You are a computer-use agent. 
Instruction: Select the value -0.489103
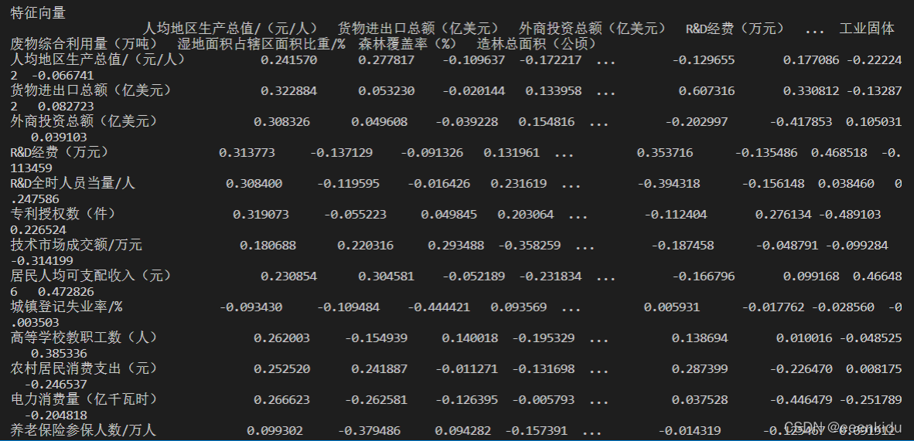click(850, 215)
